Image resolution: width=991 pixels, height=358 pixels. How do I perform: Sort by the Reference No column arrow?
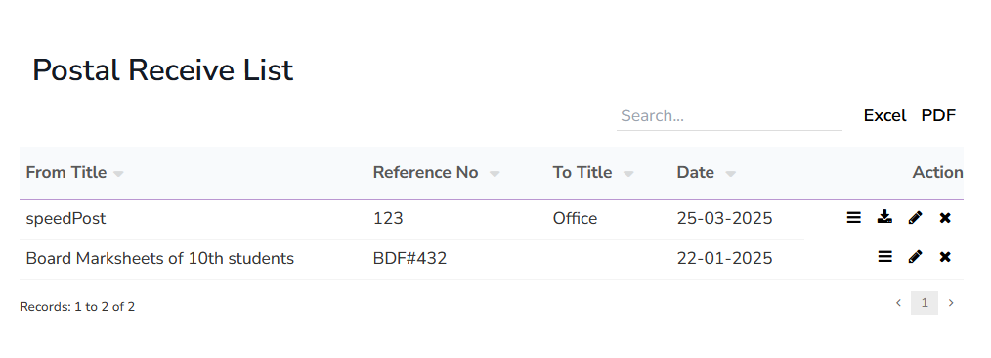coord(495,174)
